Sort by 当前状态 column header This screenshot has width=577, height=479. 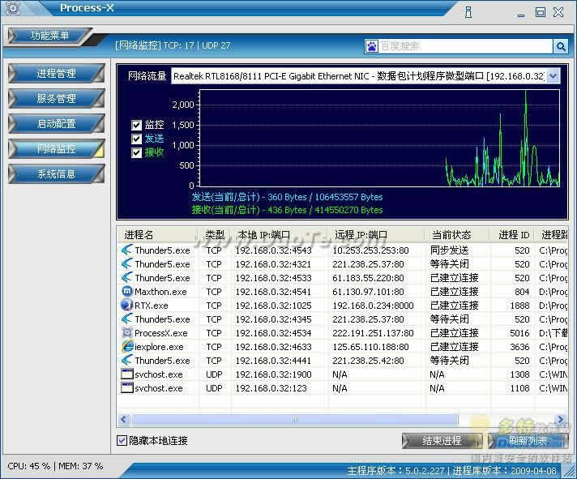[x=457, y=235]
